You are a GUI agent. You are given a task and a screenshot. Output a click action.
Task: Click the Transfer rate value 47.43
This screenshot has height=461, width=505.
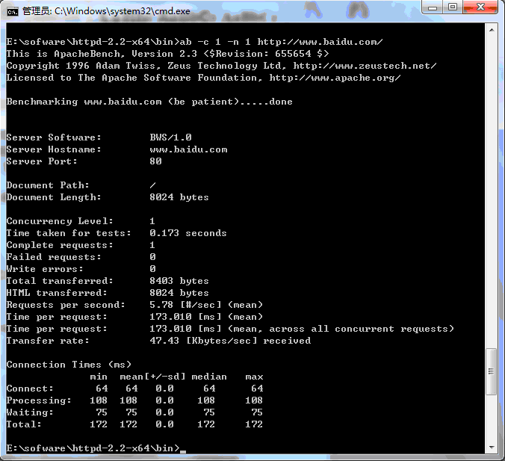(x=164, y=341)
